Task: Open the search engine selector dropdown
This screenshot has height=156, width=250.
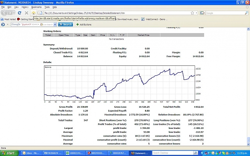Action: click(x=203, y=13)
